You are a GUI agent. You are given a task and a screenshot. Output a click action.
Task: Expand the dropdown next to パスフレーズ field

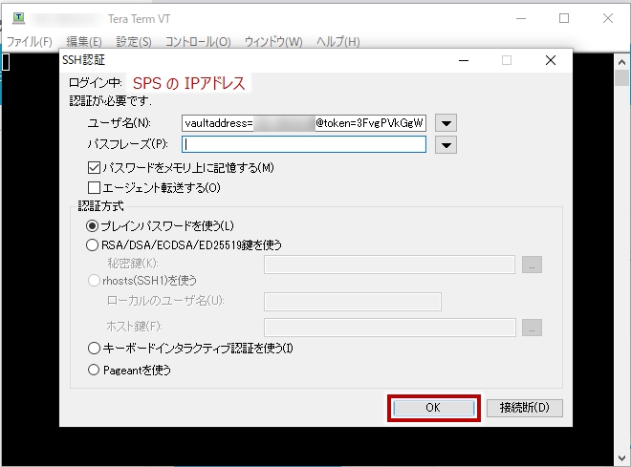446,145
